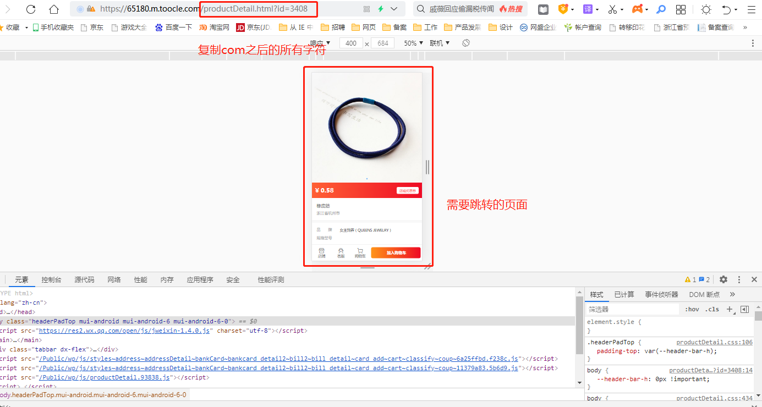Expand the address bar dropdown chevron

click(394, 9)
